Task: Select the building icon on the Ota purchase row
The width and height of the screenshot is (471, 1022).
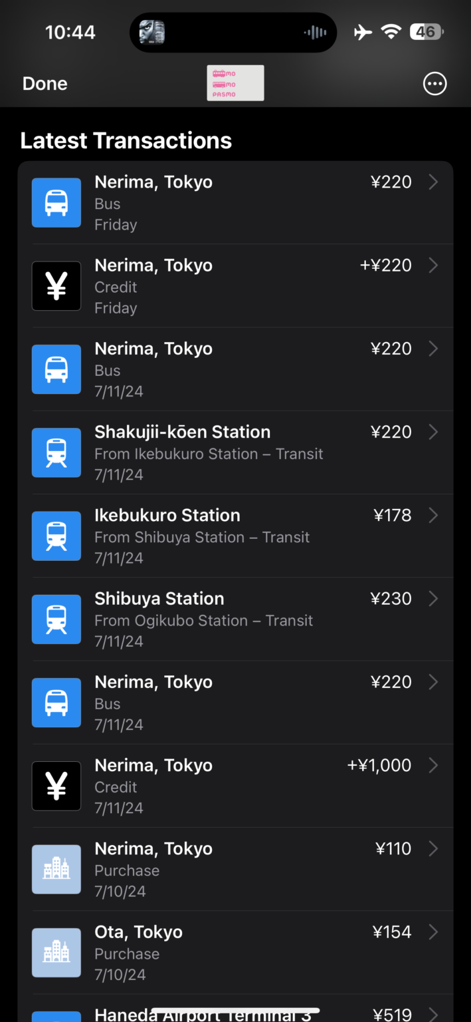Action: 56,952
